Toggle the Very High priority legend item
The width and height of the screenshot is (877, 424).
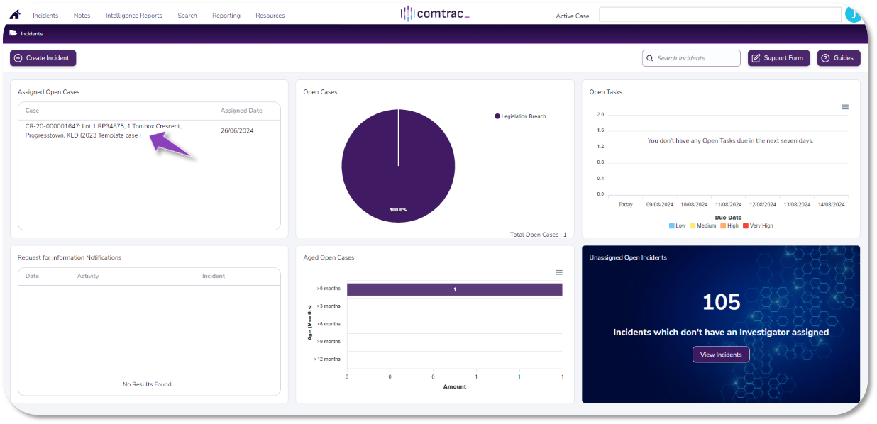click(746, 225)
